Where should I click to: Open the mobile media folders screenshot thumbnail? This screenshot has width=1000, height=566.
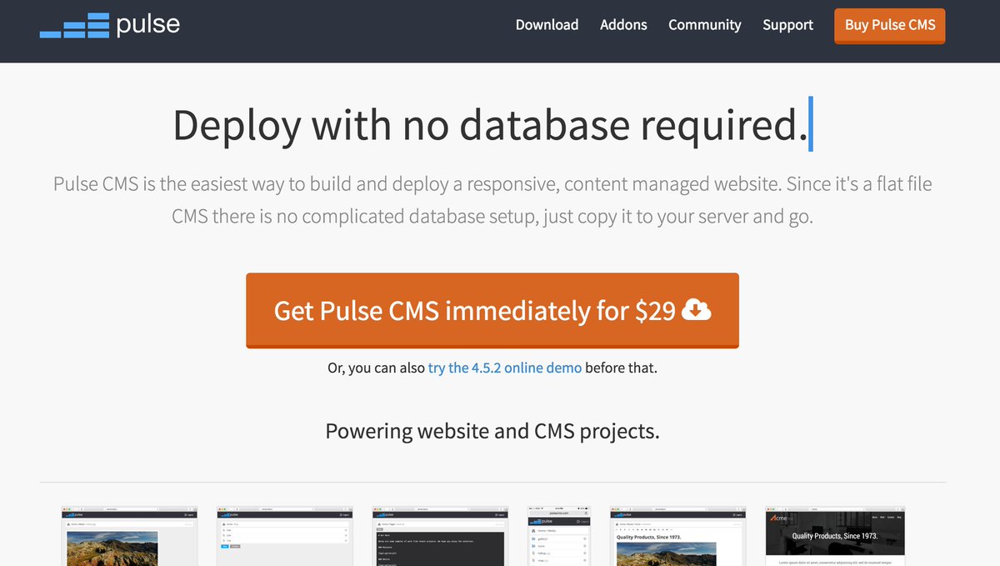(559, 535)
